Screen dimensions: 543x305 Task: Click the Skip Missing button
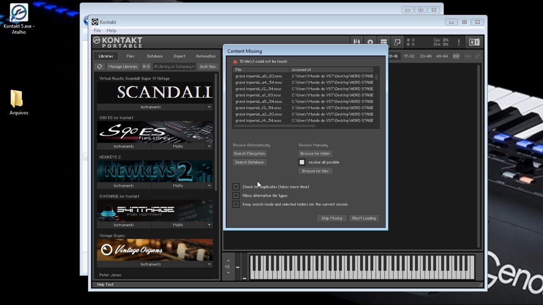click(332, 218)
